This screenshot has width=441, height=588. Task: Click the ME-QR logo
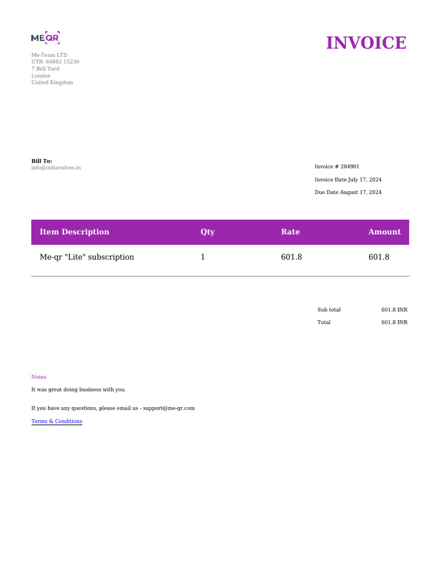pos(45,37)
